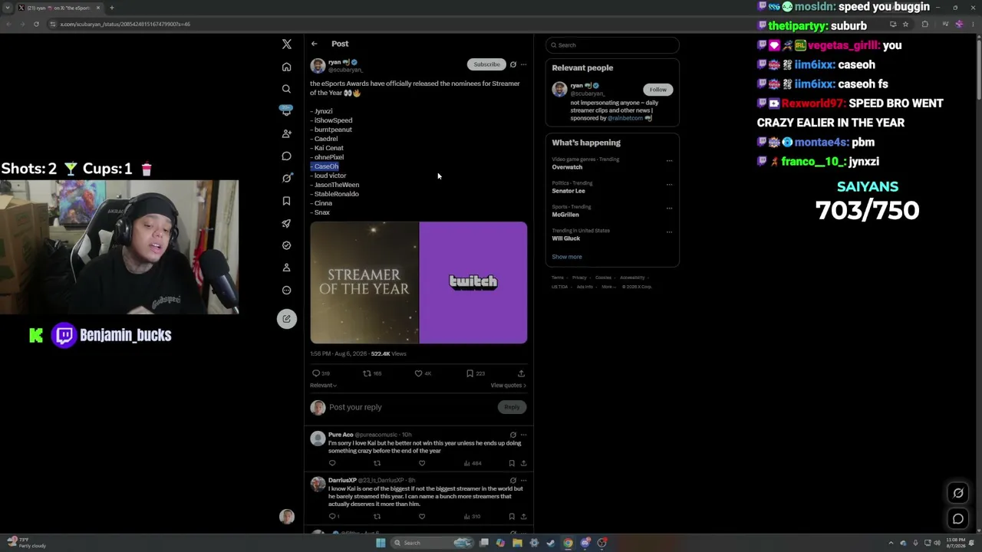This screenshot has height=552, width=982.
Task: Click the Privacy footer link
Action: [x=579, y=278]
